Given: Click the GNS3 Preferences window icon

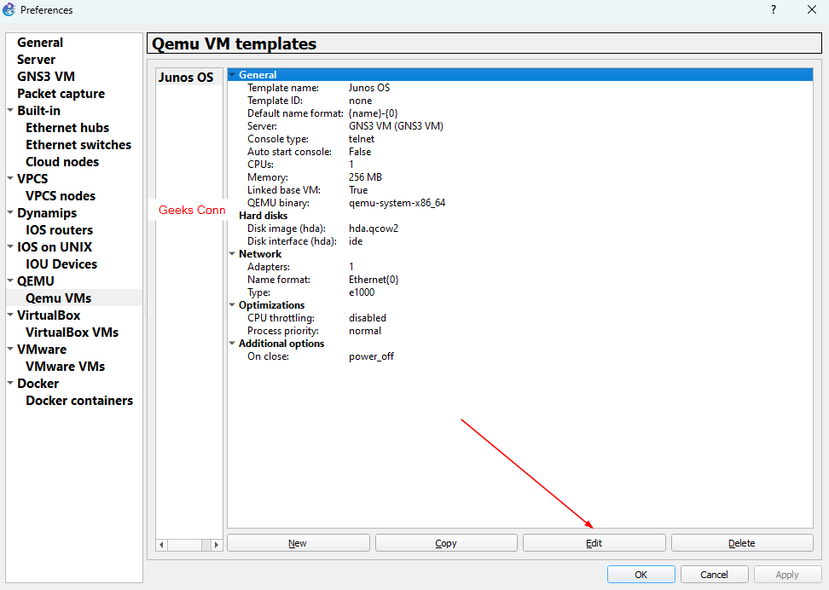Looking at the screenshot, I should pyautogui.click(x=9, y=10).
